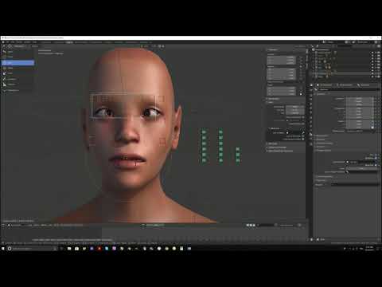
Task: Click the Location X field in Properties editor
Action: 359,99
